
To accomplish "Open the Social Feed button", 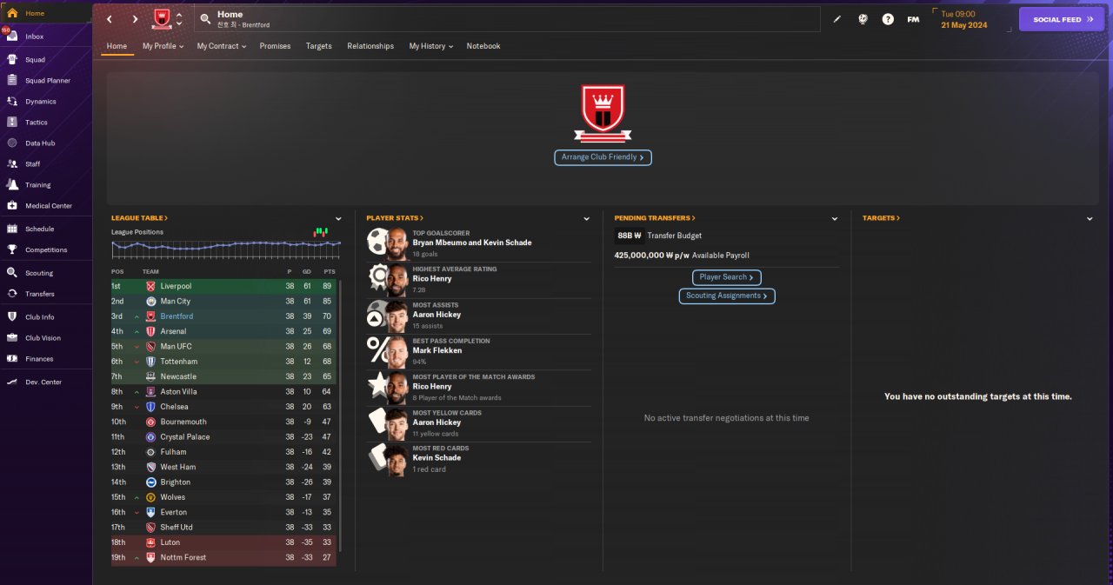I will tap(1062, 19).
